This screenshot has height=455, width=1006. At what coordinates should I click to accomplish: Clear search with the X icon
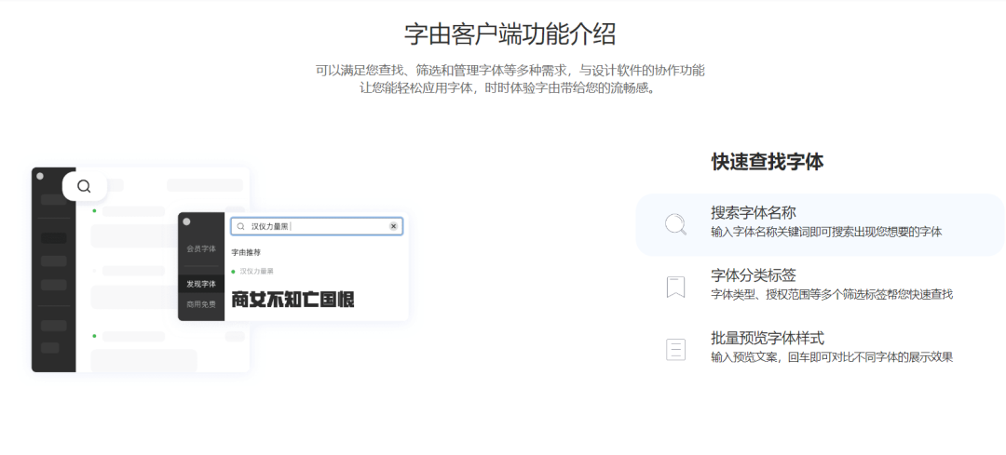pos(393,226)
